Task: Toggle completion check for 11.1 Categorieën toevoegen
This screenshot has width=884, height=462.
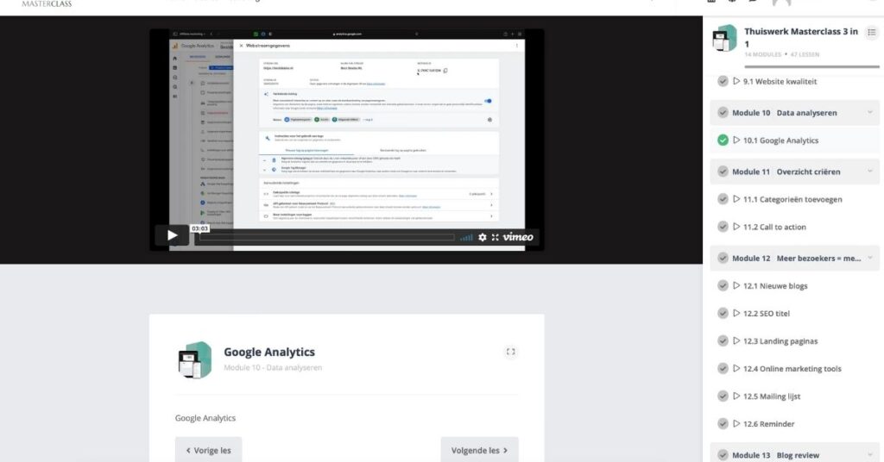Action: click(723, 199)
